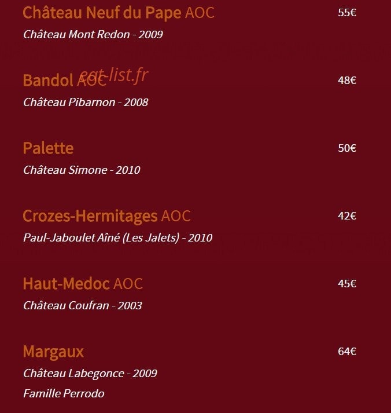
Task: Select Château Coufran - 2003 description
Action: tap(83, 305)
